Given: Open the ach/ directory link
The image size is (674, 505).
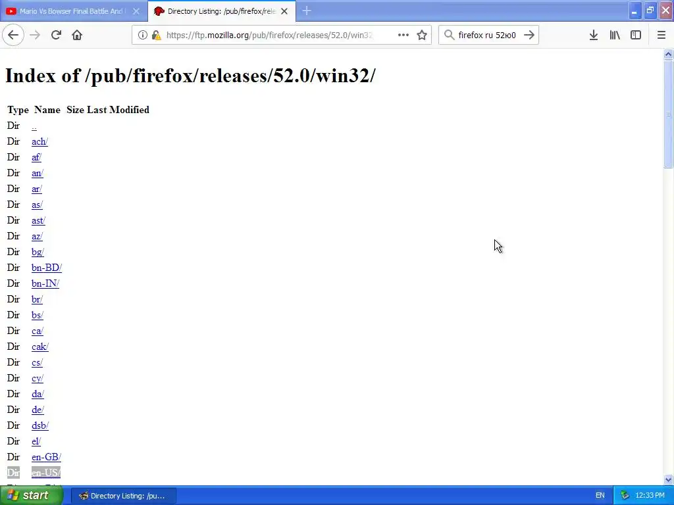Looking at the screenshot, I should point(39,142).
